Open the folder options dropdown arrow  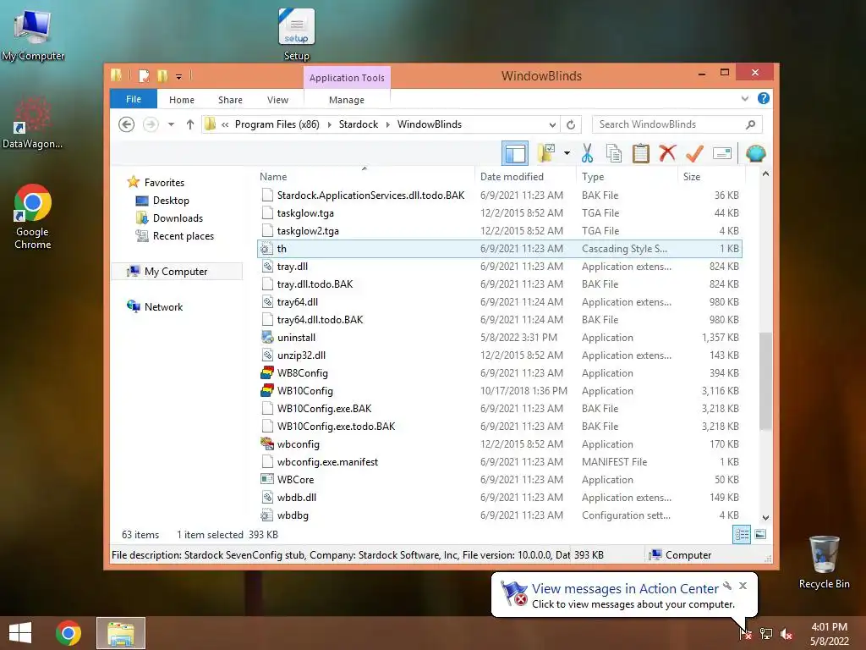(567, 153)
